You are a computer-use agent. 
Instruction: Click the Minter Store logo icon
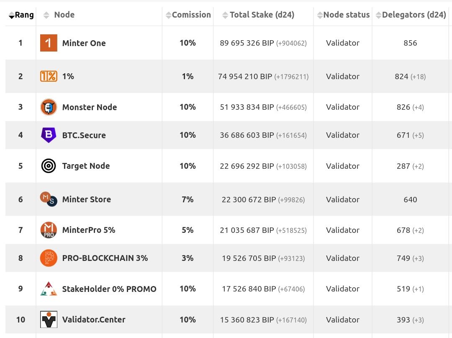48,199
